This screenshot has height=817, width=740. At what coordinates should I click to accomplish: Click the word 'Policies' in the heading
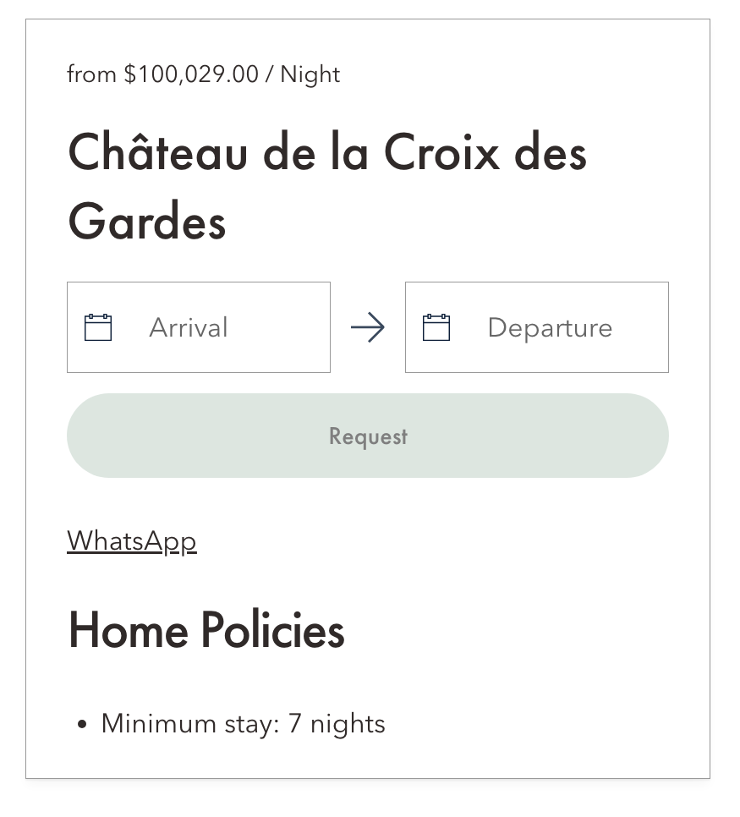click(x=272, y=630)
